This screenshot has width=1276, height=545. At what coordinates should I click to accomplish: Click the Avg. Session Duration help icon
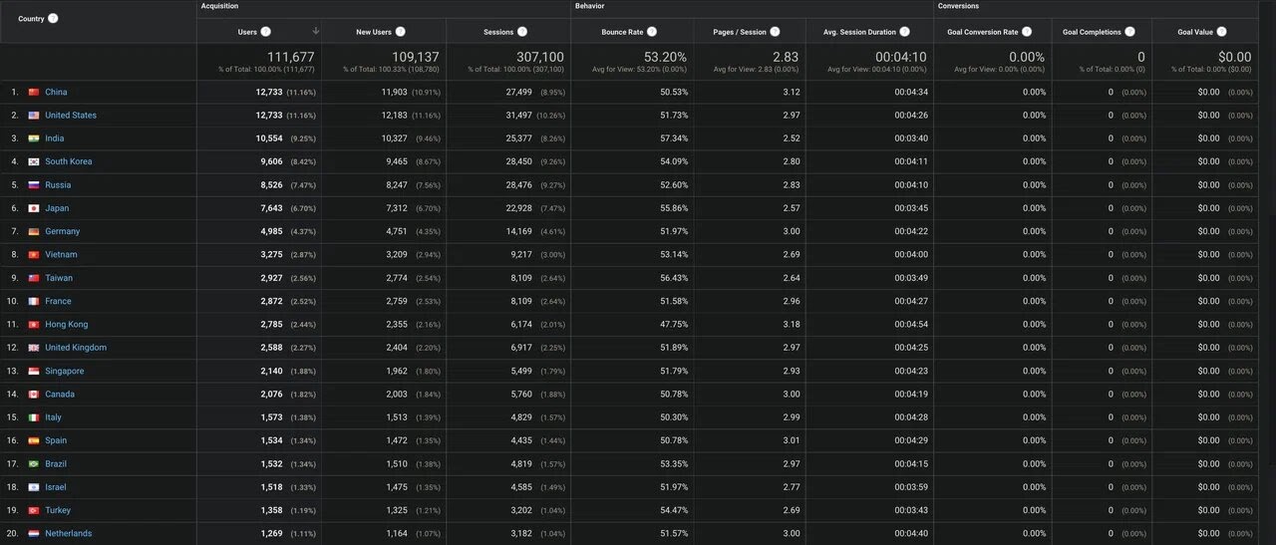click(x=904, y=32)
